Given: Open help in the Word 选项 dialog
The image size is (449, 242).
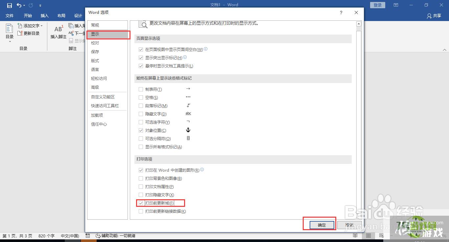Looking at the screenshot, I should [x=341, y=12].
